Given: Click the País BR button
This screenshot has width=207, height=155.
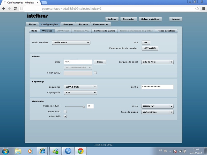Looking at the screenshot, I should click(146, 43).
